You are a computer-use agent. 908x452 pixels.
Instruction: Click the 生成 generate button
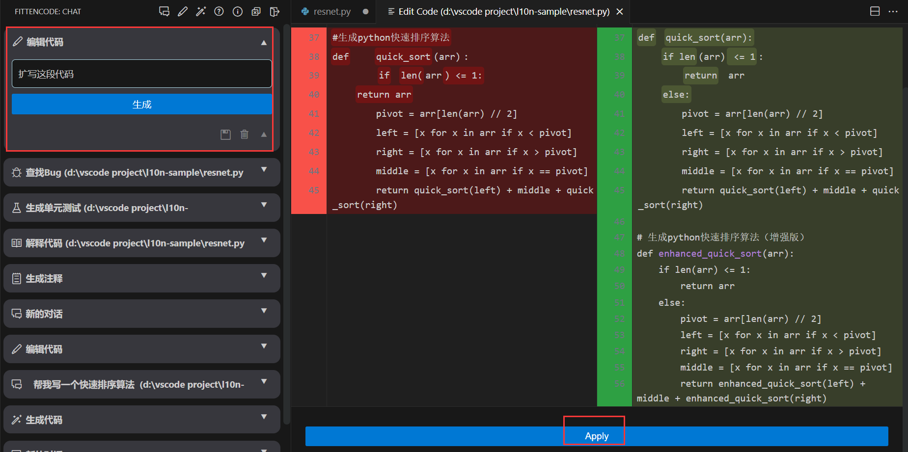tap(141, 105)
